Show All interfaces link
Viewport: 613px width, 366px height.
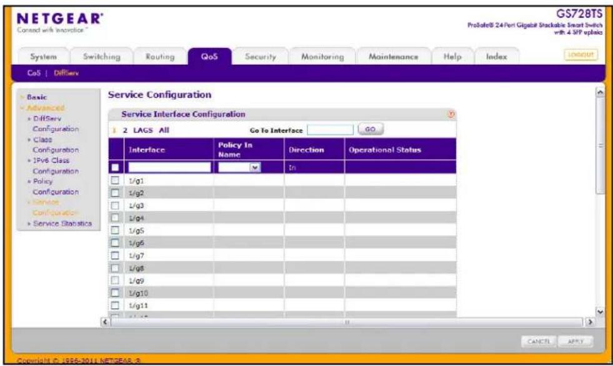(x=164, y=130)
